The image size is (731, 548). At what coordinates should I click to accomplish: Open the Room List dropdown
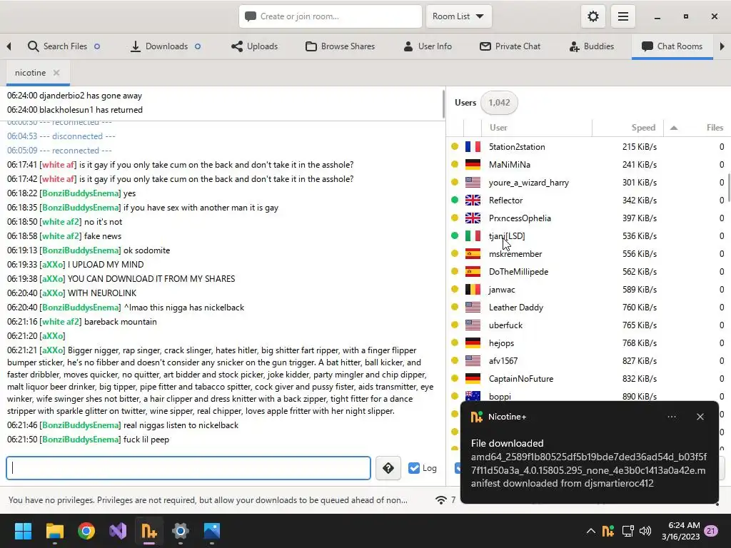[458, 17]
